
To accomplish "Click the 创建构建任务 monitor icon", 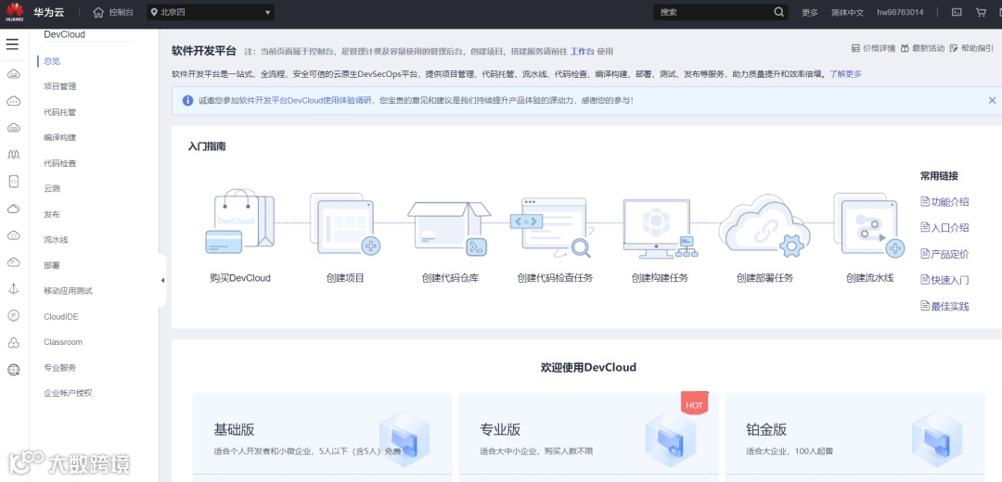I will click(660, 228).
